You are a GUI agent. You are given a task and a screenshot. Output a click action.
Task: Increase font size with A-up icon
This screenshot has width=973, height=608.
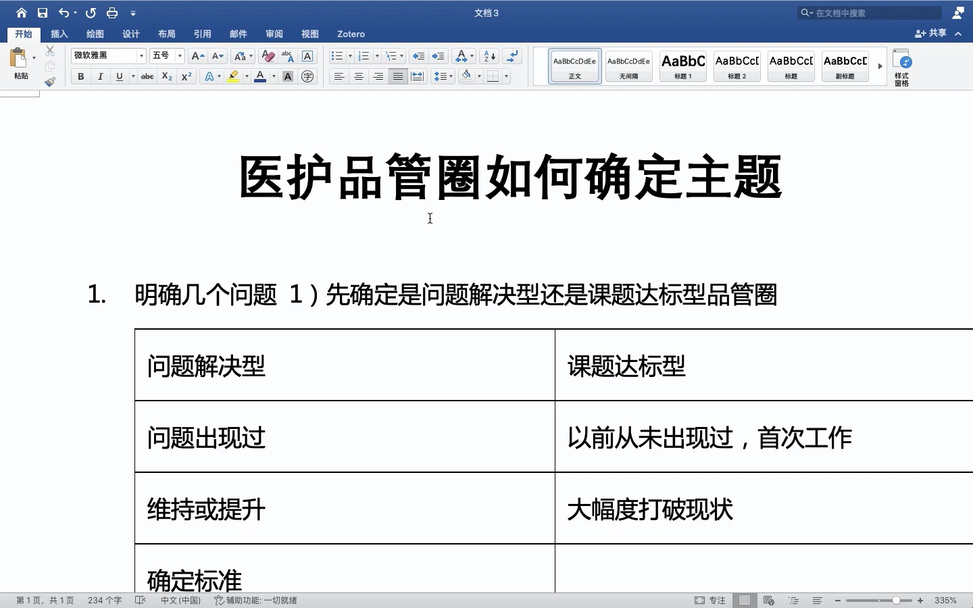[x=197, y=56]
